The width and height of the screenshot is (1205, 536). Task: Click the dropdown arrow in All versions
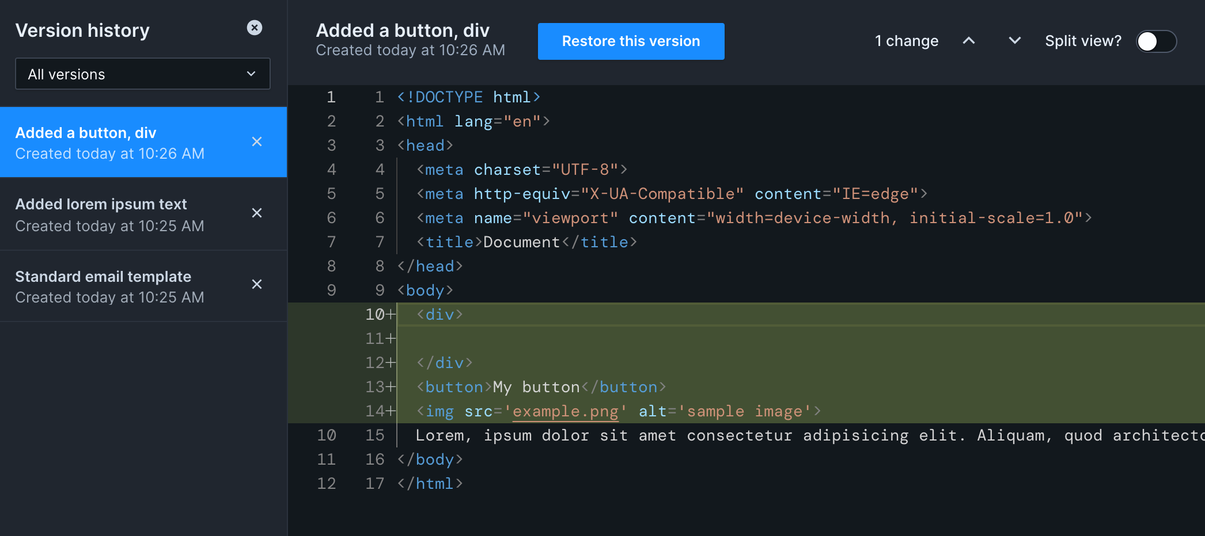(x=251, y=74)
